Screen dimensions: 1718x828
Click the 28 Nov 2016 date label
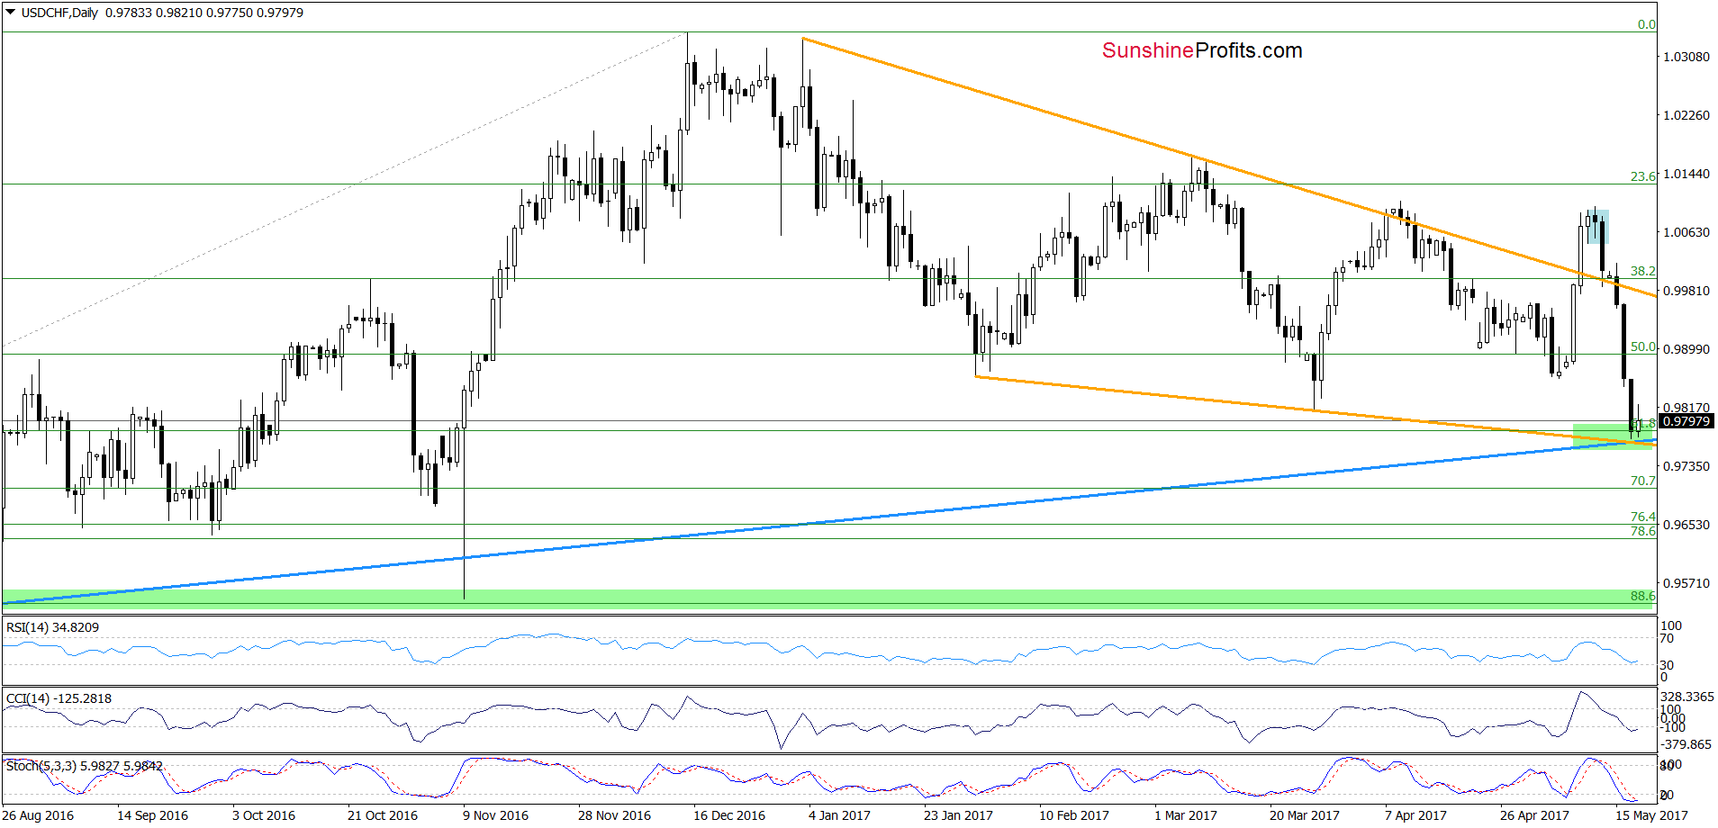(614, 815)
